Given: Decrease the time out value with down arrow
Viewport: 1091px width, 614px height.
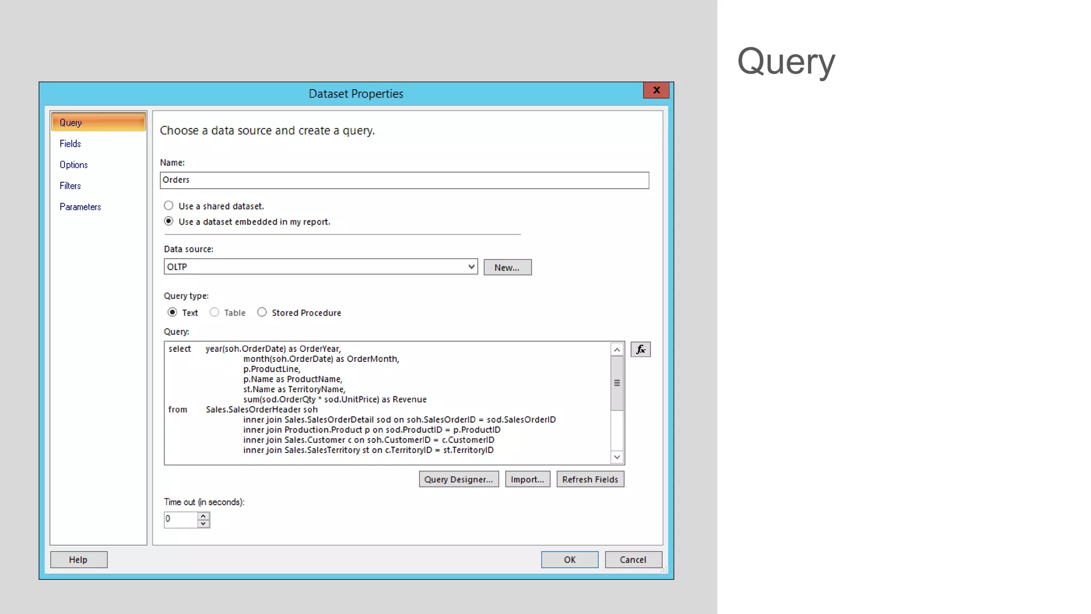Looking at the screenshot, I should (x=203, y=524).
